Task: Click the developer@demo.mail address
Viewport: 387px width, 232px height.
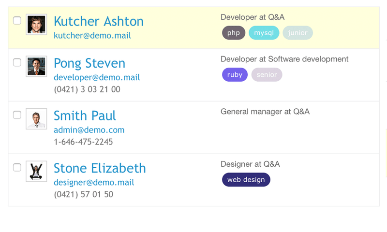Action: (x=97, y=77)
